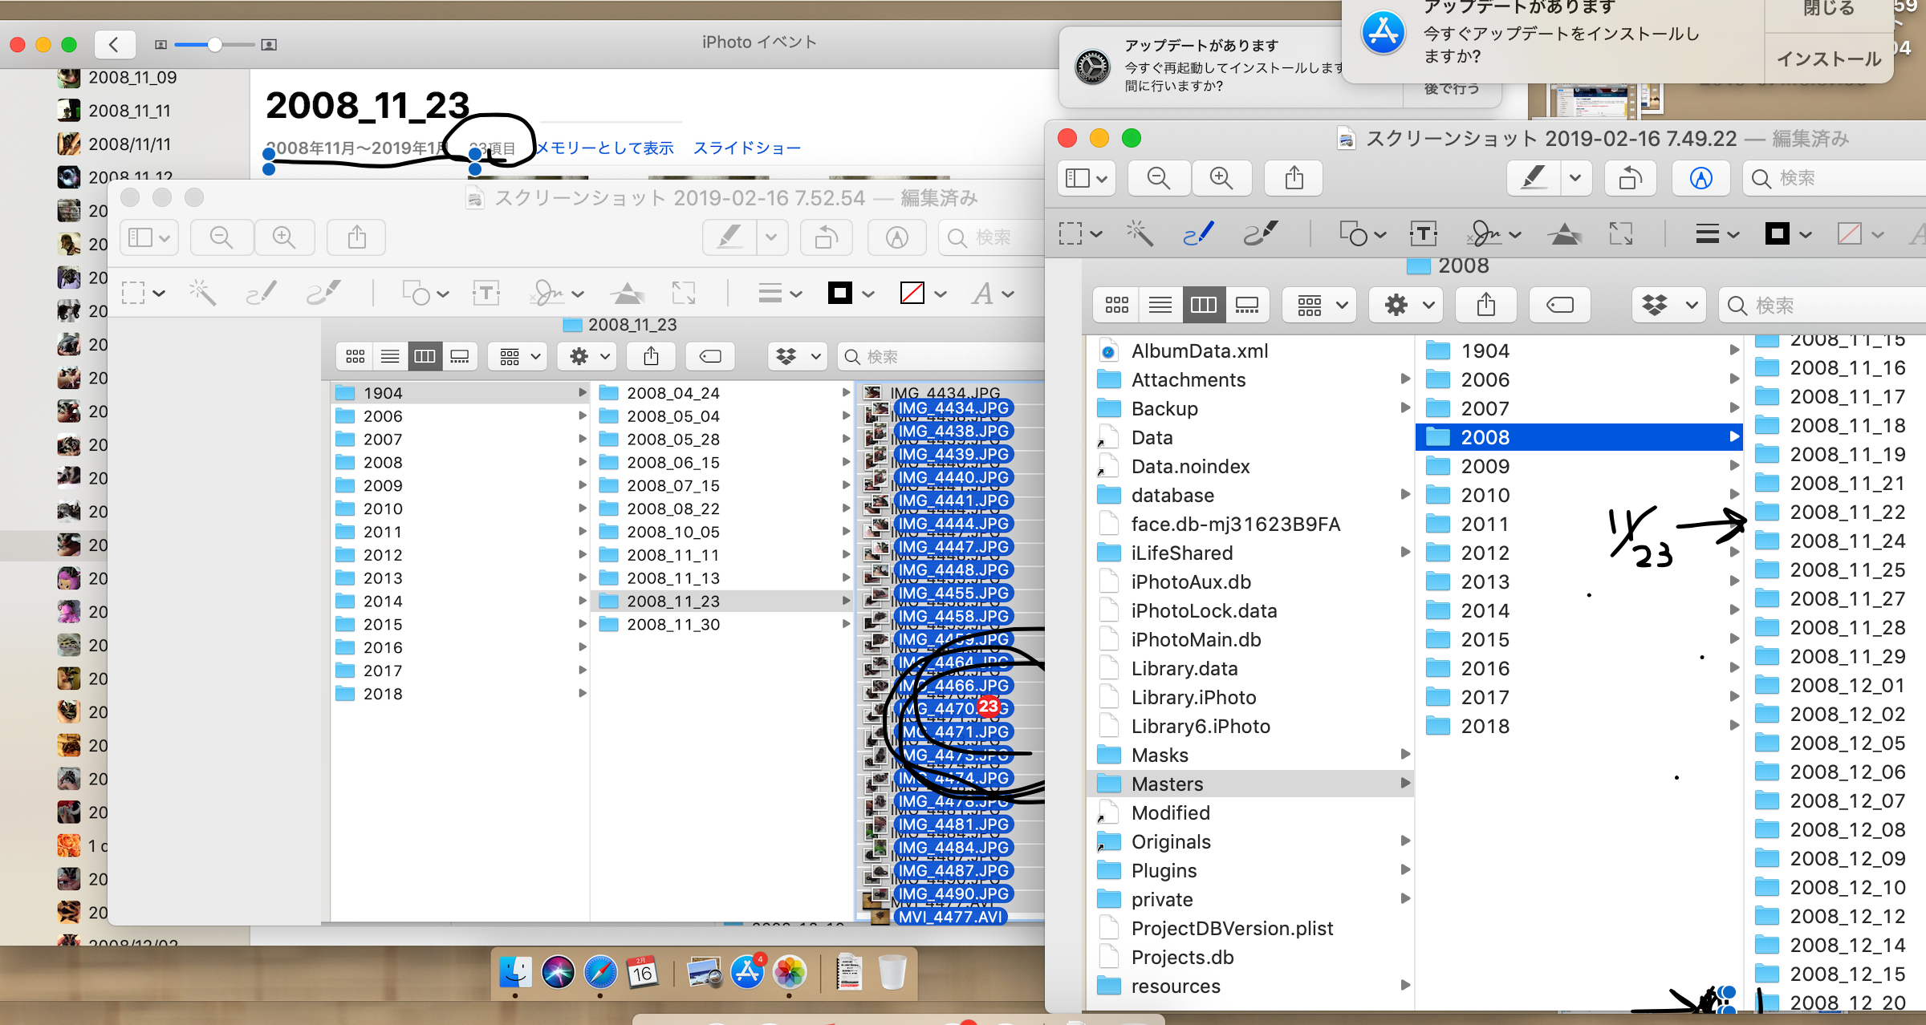
Task: Open the App Store icon in the Dock
Action: 747,973
